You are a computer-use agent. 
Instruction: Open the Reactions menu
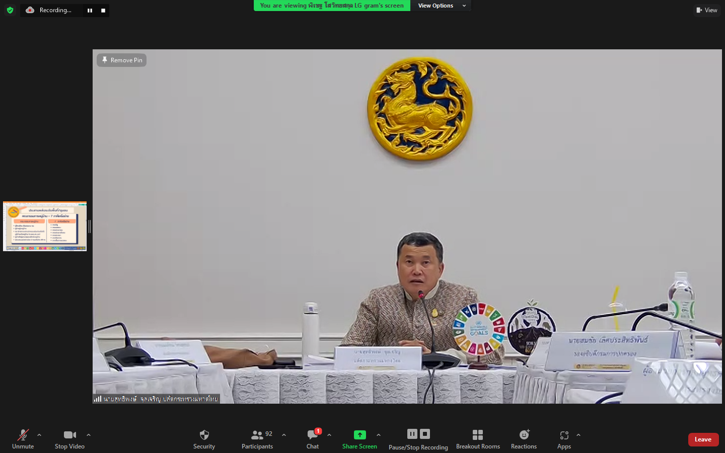(524, 435)
